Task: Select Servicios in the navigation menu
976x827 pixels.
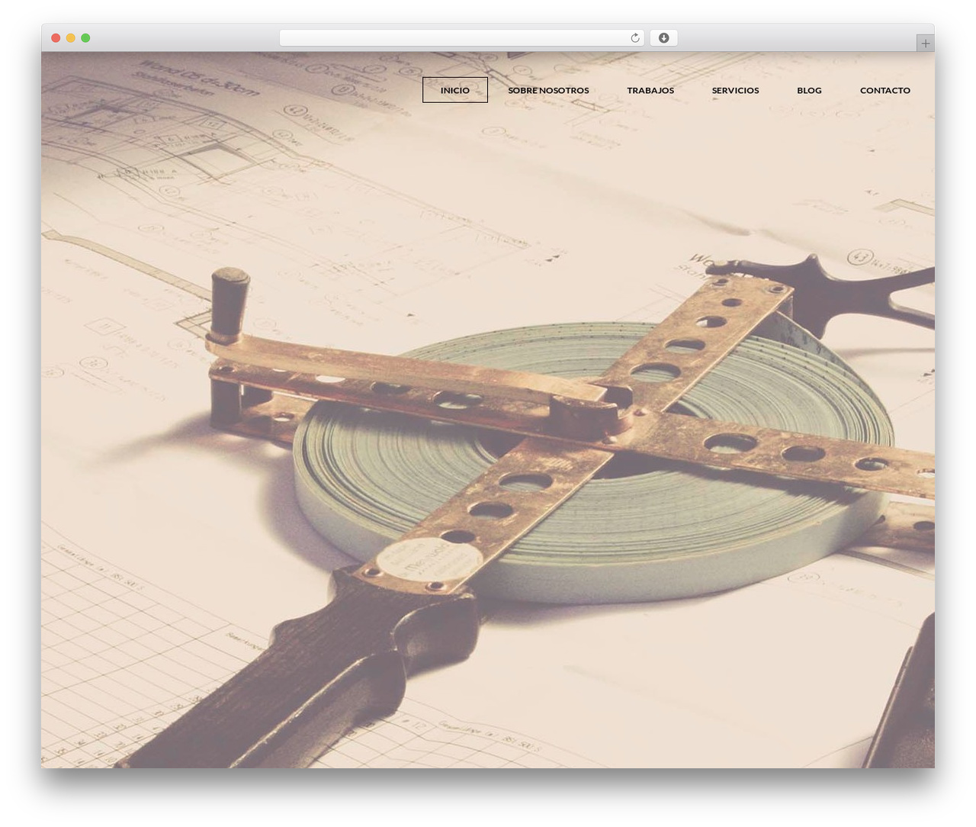Action: (735, 90)
